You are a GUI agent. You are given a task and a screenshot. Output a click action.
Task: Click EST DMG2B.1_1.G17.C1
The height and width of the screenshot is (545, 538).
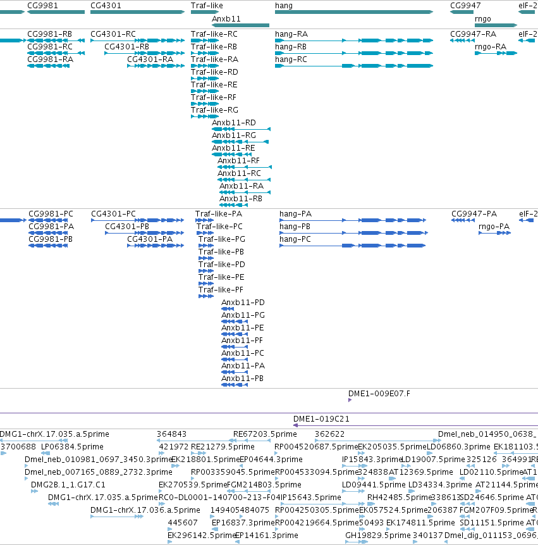pyautogui.click(x=34, y=491)
